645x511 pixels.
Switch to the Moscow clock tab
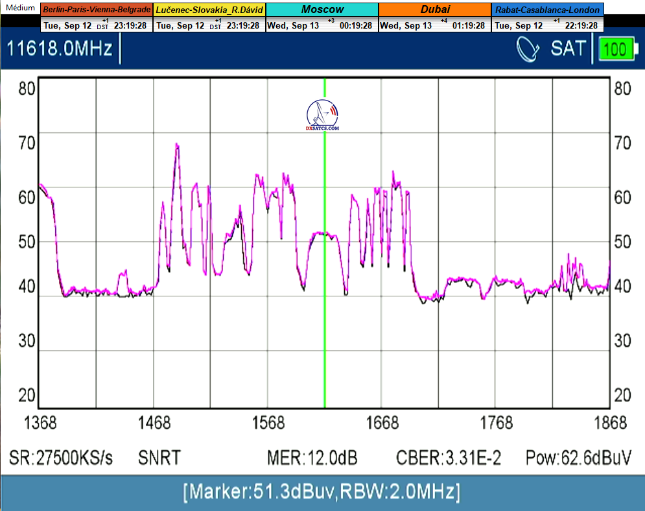[x=322, y=10]
